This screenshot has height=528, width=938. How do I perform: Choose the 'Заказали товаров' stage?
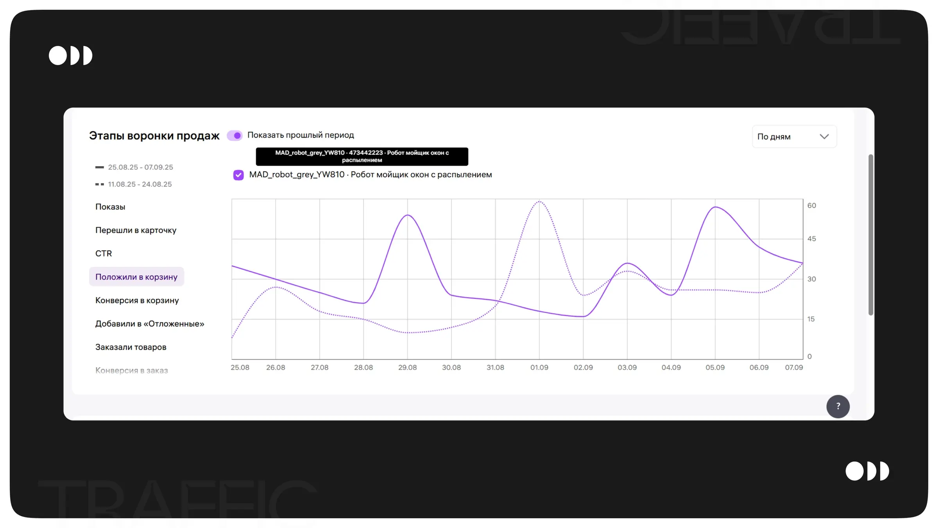point(131,347)
